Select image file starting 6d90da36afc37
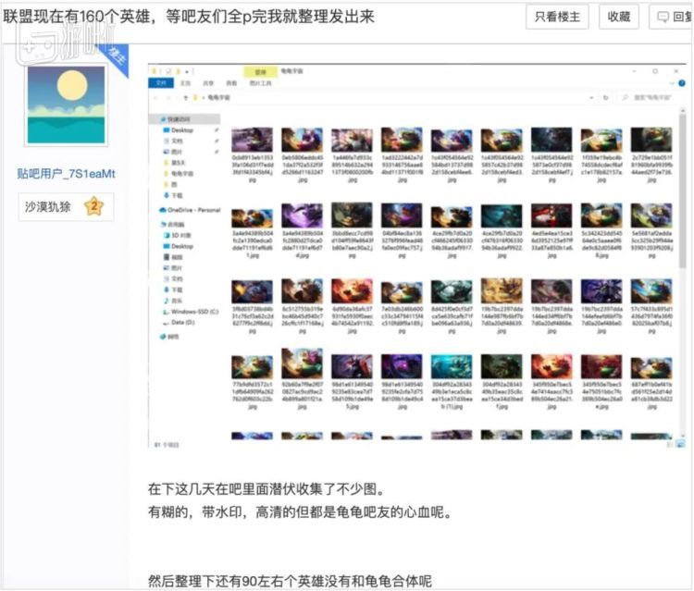 coord(352,306)
